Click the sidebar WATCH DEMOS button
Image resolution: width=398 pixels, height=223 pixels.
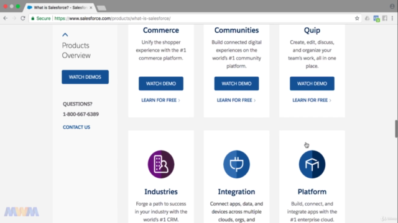tap(85, 77)
